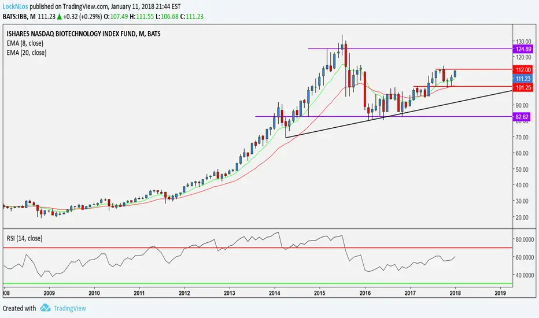Open the TradingView link at bottom
539x318 pixels.
(69, 308)
